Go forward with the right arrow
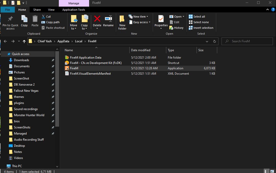 [13, 41]
